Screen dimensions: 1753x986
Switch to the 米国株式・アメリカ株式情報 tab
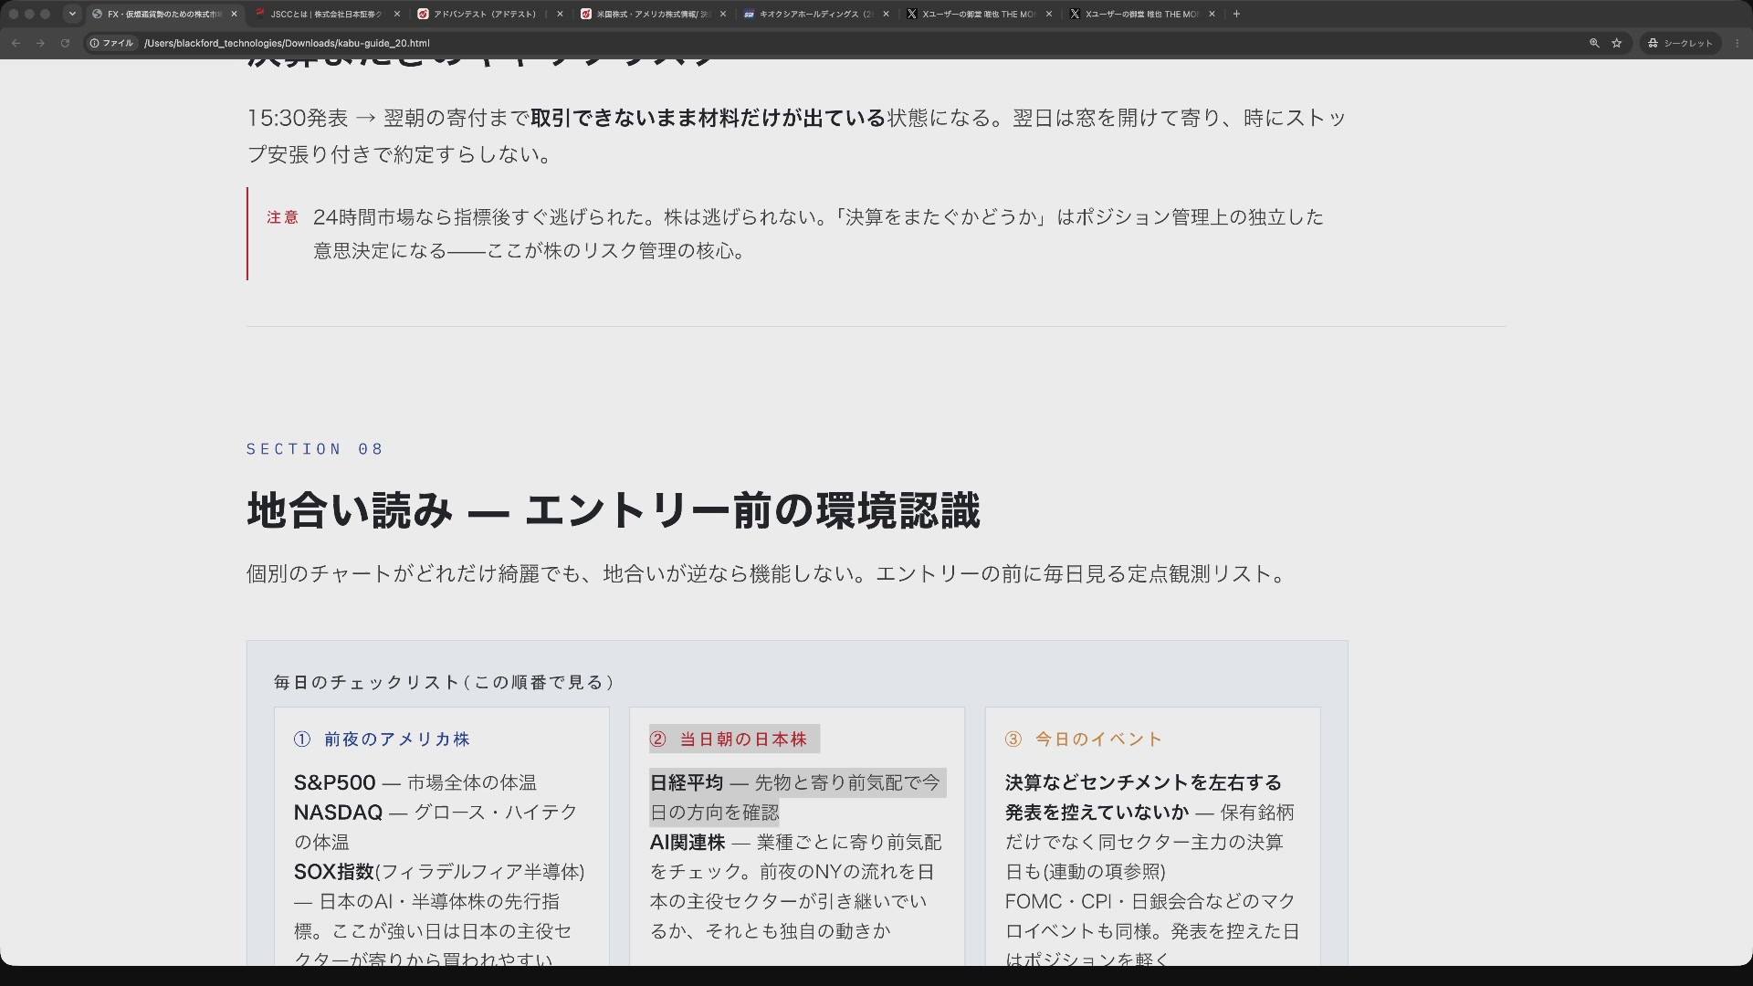652,14
